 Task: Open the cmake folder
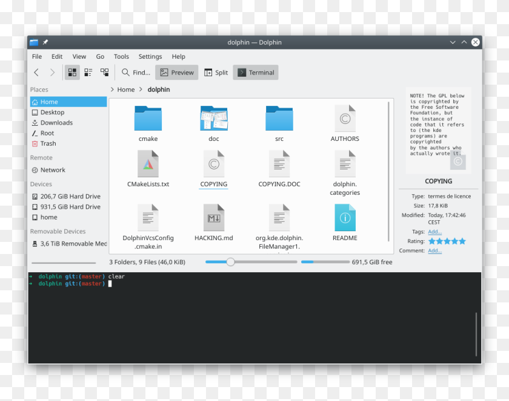[x=148, y=119]
